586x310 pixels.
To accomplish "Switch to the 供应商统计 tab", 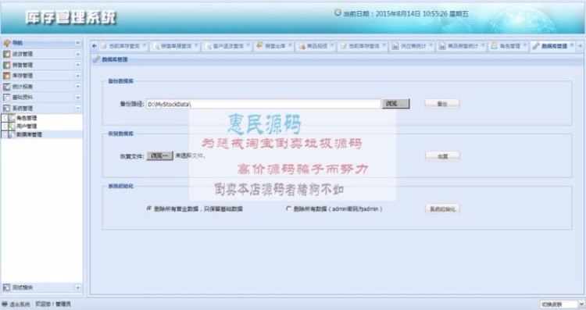I will point(412,46).
